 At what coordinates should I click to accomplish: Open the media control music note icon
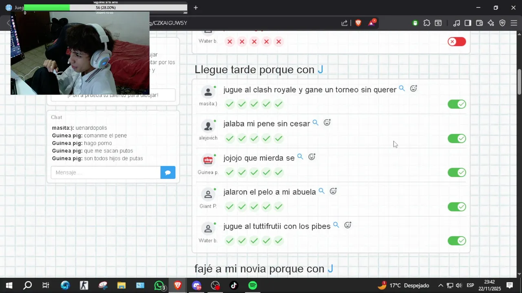click(x=457, y=23)
